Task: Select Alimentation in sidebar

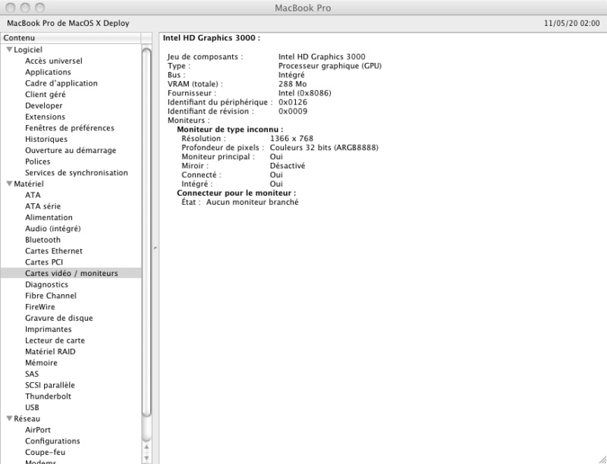Action: 49,218
